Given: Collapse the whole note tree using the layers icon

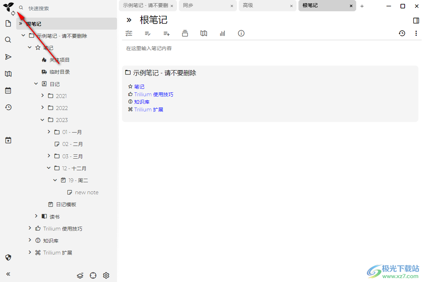Looking at the screenshot, I should (80, 275).
